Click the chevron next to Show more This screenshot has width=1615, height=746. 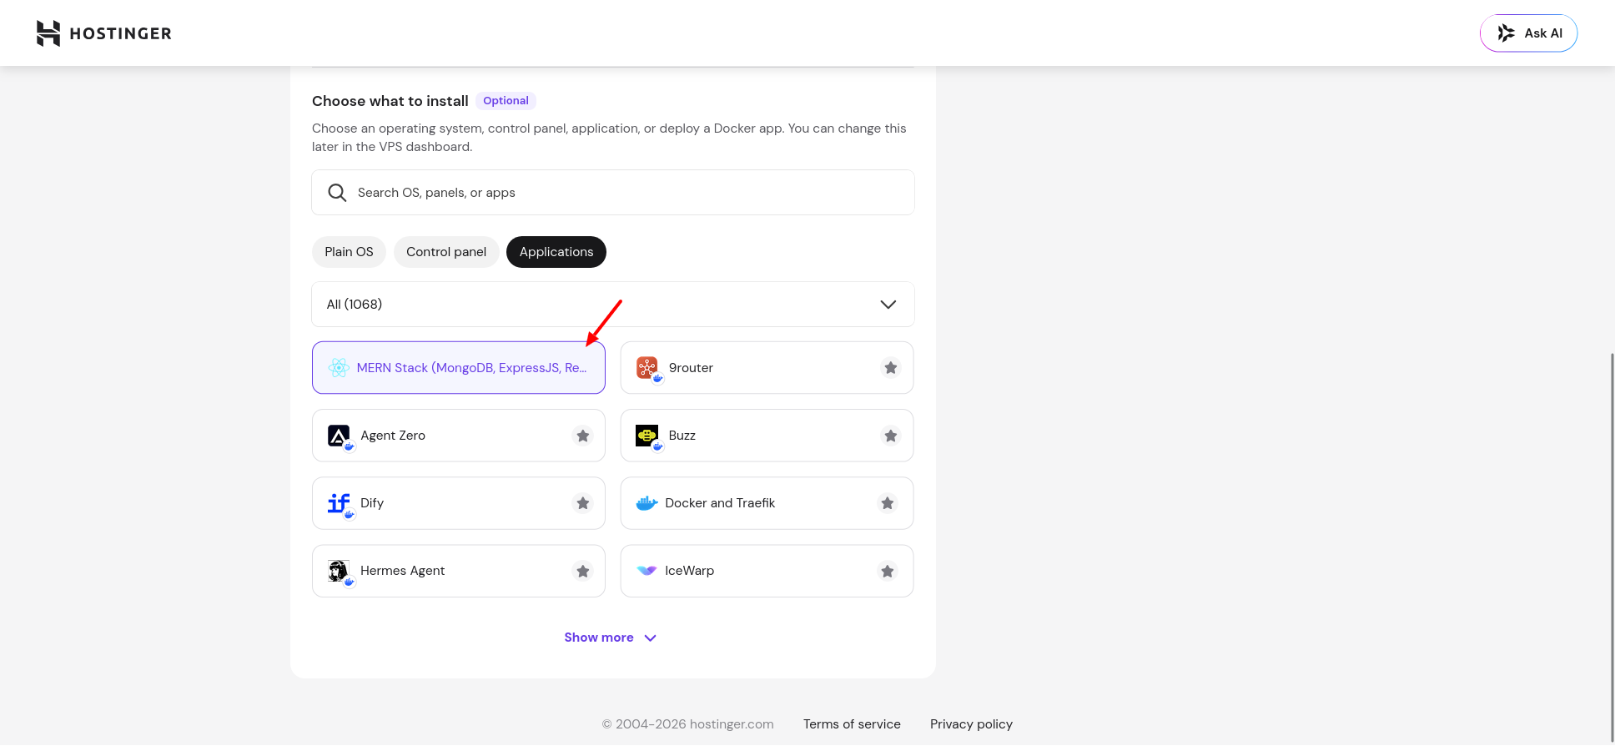pos(651,638)
